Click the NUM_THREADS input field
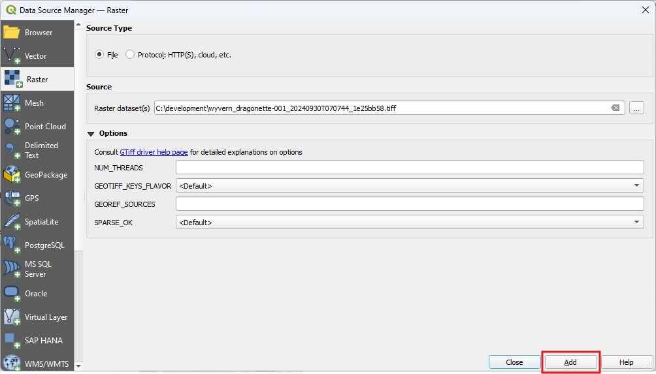656x374 pixels. coord(410,168)
